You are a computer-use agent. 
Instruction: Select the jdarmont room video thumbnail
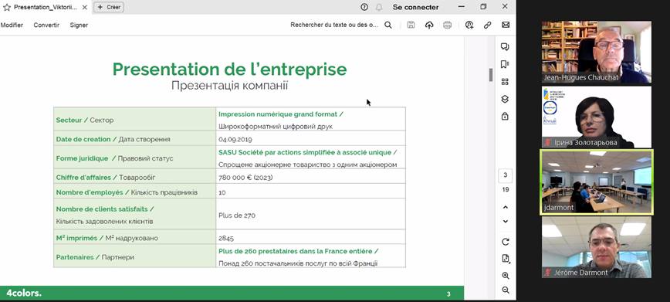[597, 182]
